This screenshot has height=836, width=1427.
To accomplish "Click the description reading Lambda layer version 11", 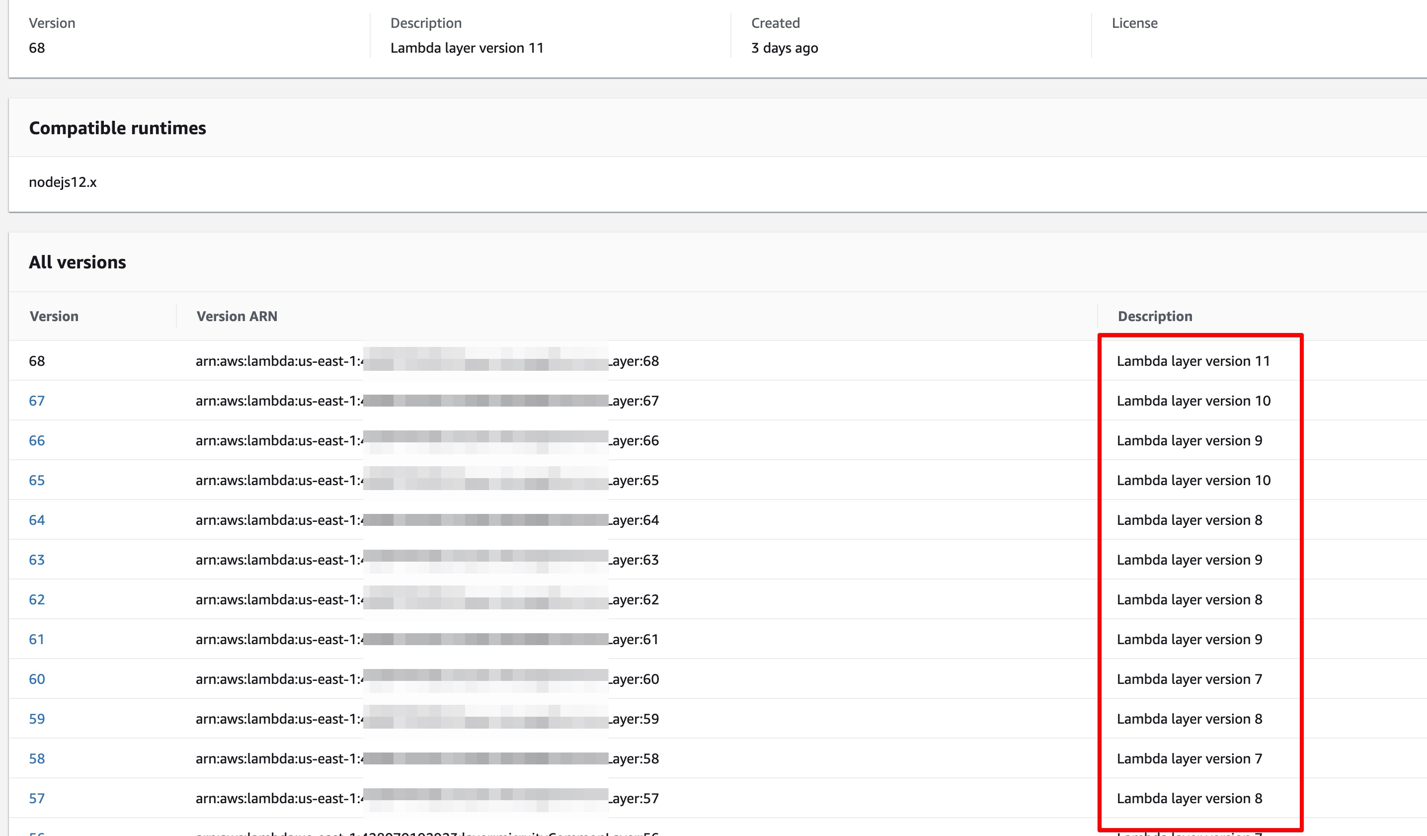I will (x=1193, y=361).
